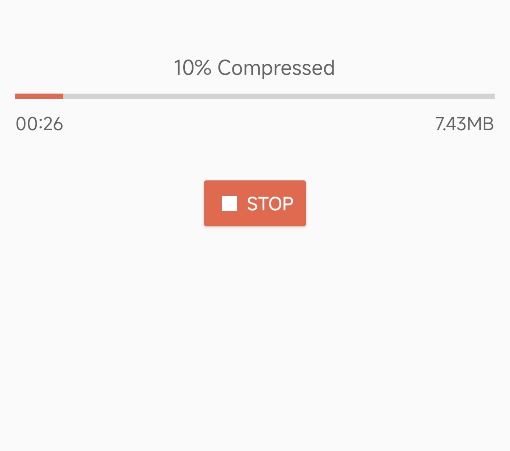Click where orange progress meets gray track
The width and height of the screenshot is (510, 451).
(x=63, y=96)
